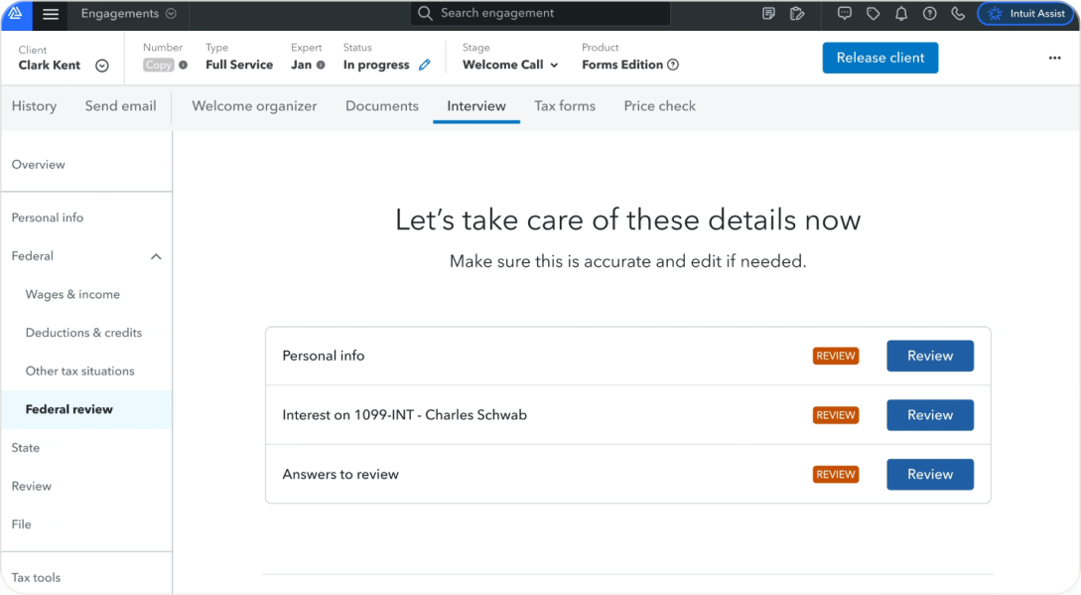The image size is (1081, 595).
Task: Click the Intuit logo icon
Action: click(16, 13)
